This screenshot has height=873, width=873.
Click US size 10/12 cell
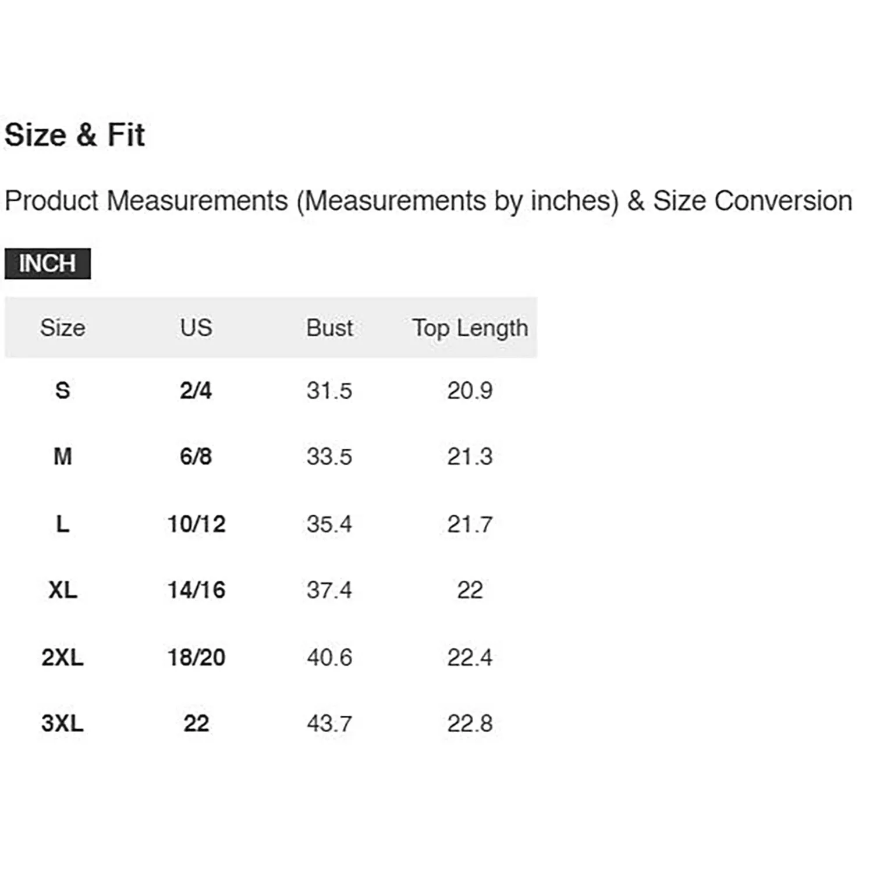[196, 524]
